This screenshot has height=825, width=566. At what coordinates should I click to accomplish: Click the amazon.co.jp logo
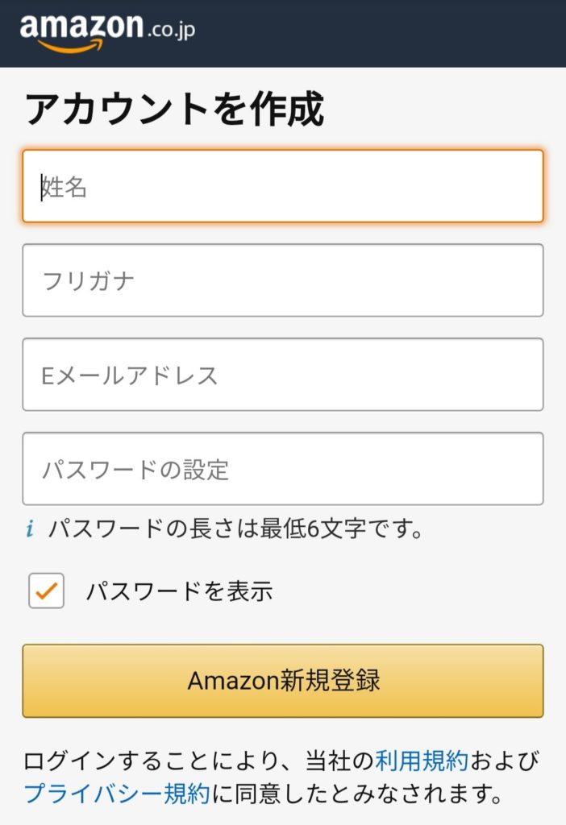[x=107, y=32]
